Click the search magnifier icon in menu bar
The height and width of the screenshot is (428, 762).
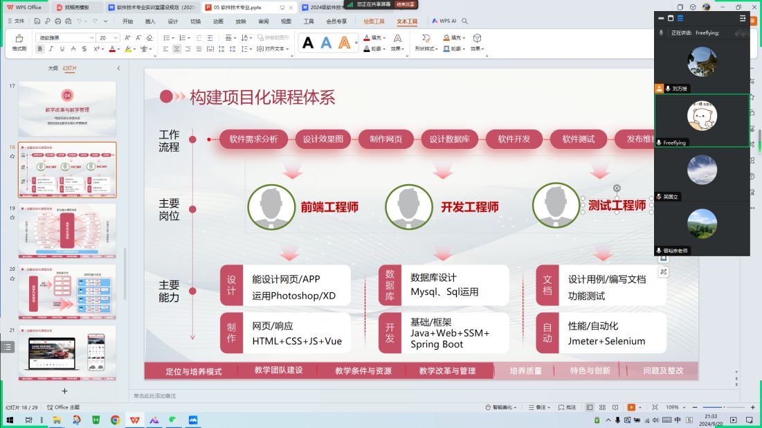coord(465,21)
